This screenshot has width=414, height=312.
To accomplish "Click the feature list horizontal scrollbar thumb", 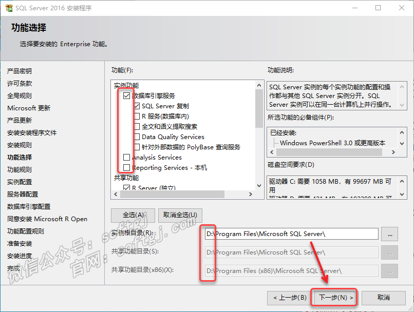I will (x=172, y=194).
